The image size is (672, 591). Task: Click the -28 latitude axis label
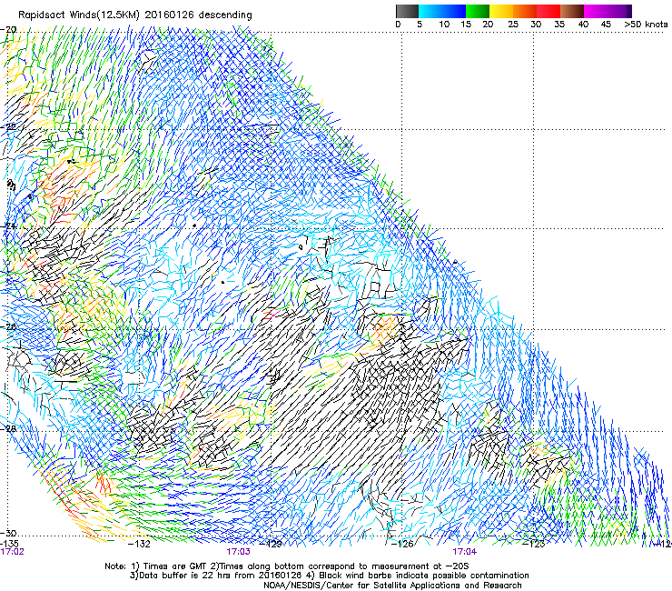coord(8,428)
